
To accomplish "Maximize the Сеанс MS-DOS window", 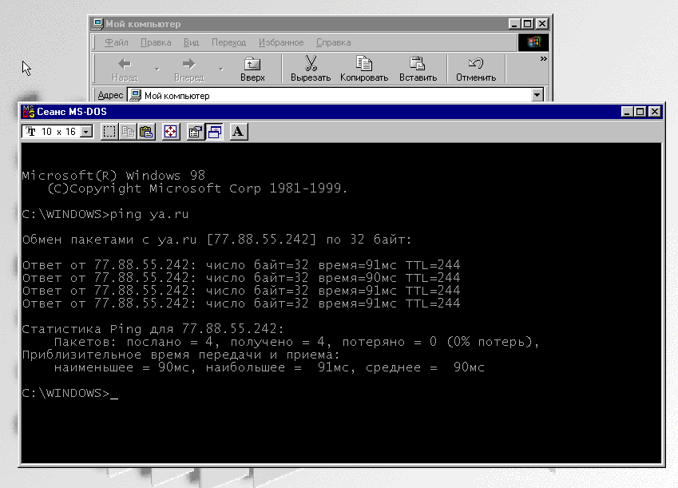I will 640,112.
